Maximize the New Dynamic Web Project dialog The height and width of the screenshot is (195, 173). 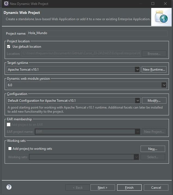[x=153, y=4]
